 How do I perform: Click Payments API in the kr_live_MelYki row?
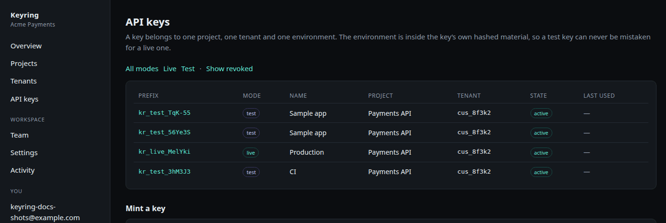pos(390,152)
